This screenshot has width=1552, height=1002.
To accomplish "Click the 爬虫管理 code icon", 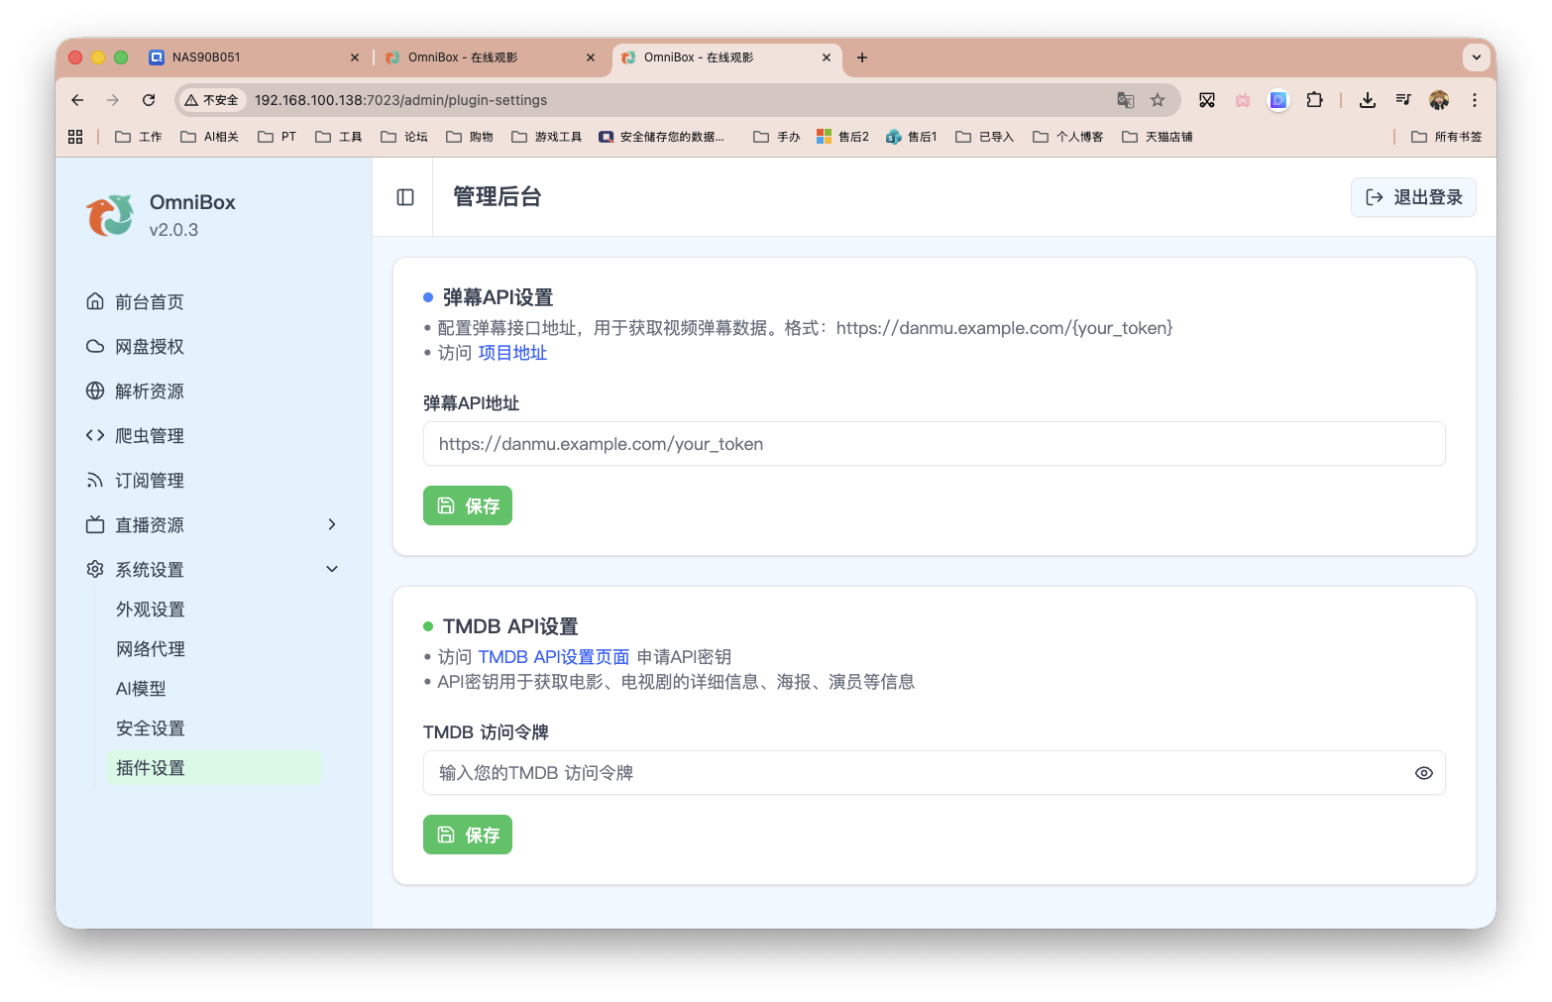I will coord(94,435).
